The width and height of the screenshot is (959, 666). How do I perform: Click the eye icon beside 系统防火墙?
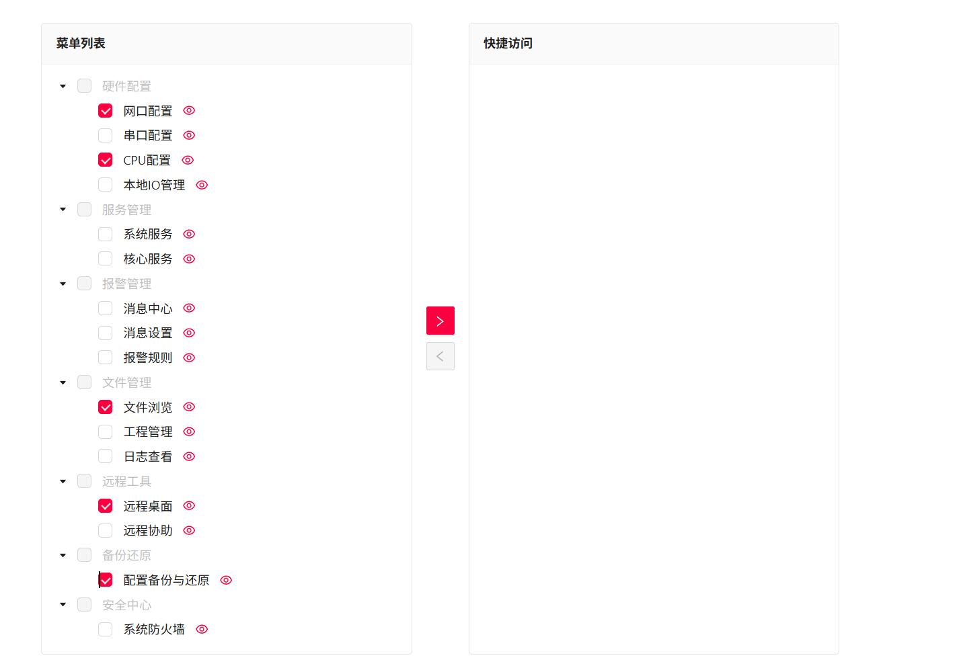coord(202,629)
